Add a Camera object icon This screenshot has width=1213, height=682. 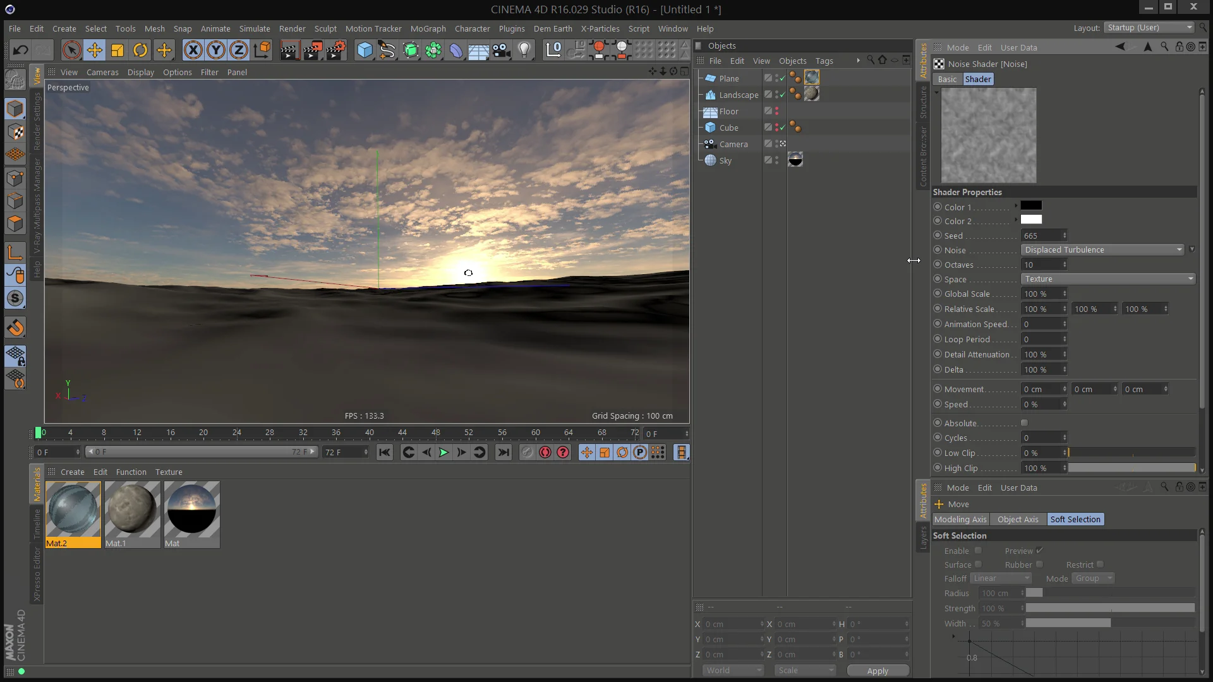(502, 50)
